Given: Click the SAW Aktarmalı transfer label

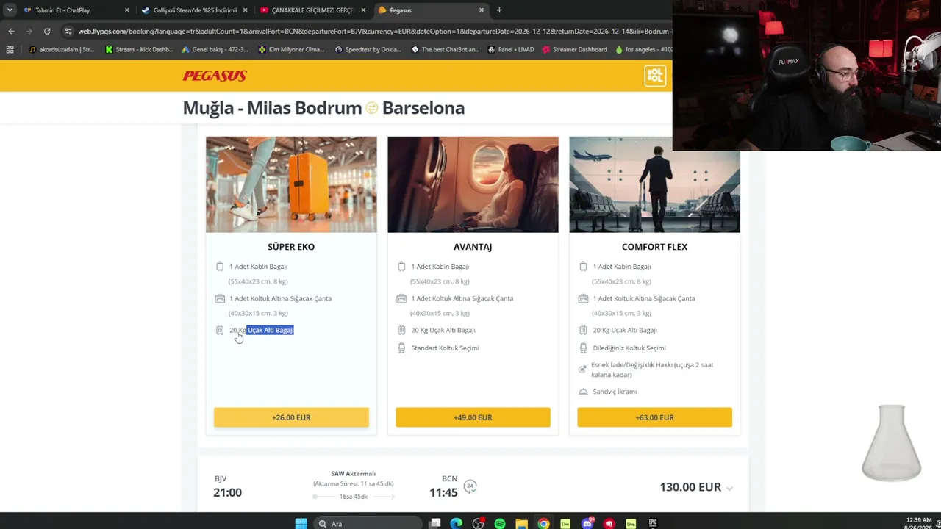Looking at the screenshot, I should [x=354, y=474].
